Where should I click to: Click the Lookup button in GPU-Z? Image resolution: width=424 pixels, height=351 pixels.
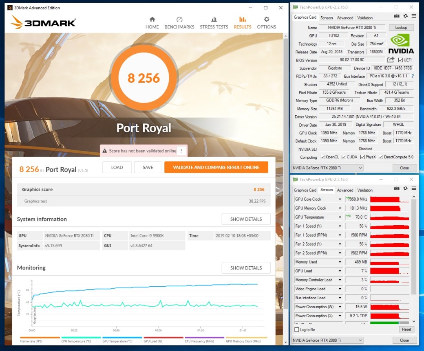click(x=401, y=28)
